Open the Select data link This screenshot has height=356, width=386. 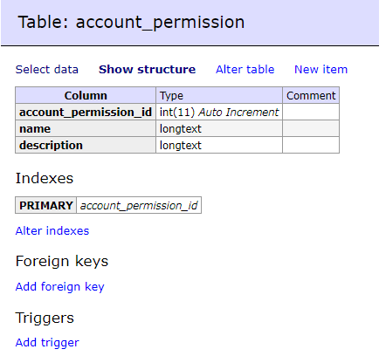coord(47,70)
